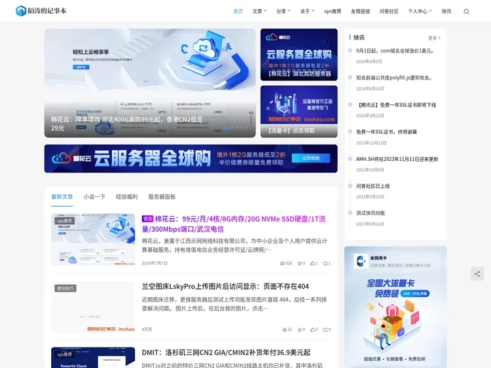Expand the 个人中心 menu dropdown
This screenshot has height=368, width=491.
coord(420,12)
